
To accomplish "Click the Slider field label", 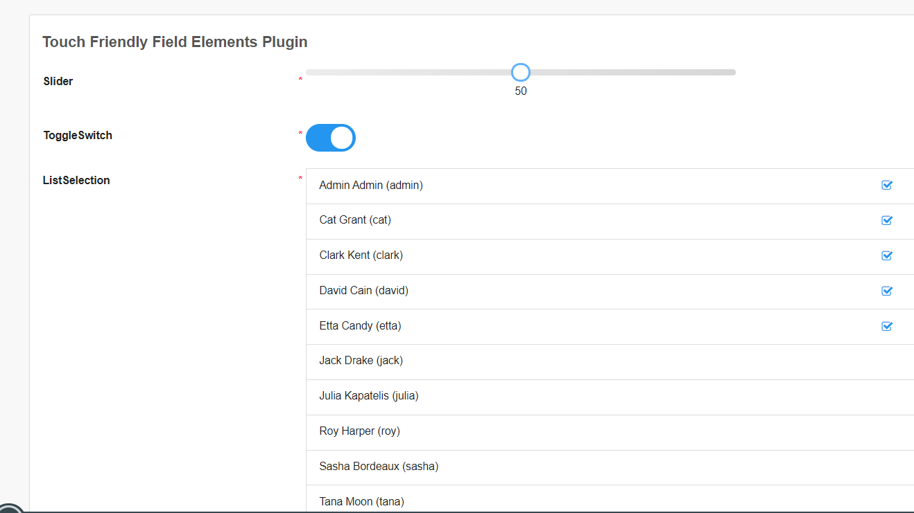I will (58, 81).
